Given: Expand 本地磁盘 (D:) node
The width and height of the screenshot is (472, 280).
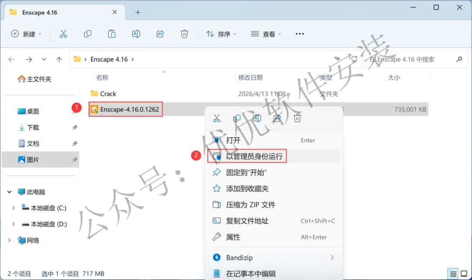Looking at the screenshot, I should click(x=13, y=224).
